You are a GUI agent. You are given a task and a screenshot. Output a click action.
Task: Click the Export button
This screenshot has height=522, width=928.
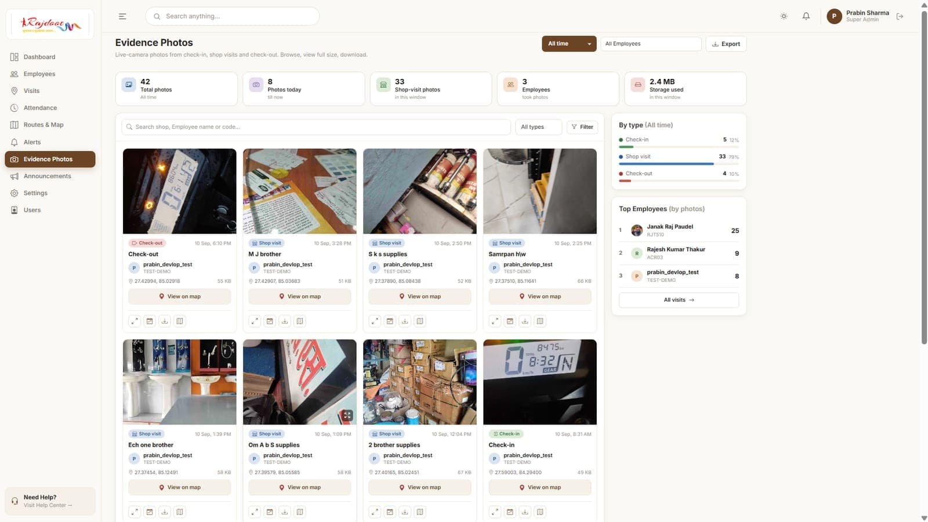(726, 44)
